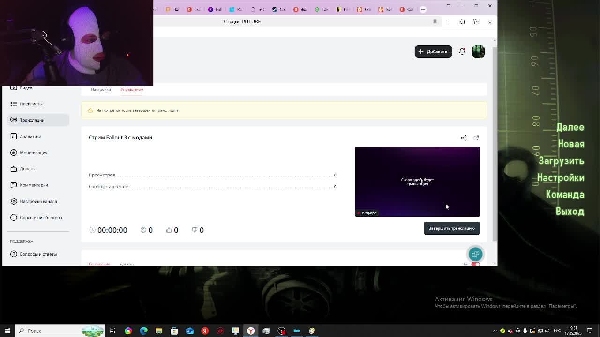Select Команда in the game menu
This screenshot has height=337, width=600.
click(565, 195)
